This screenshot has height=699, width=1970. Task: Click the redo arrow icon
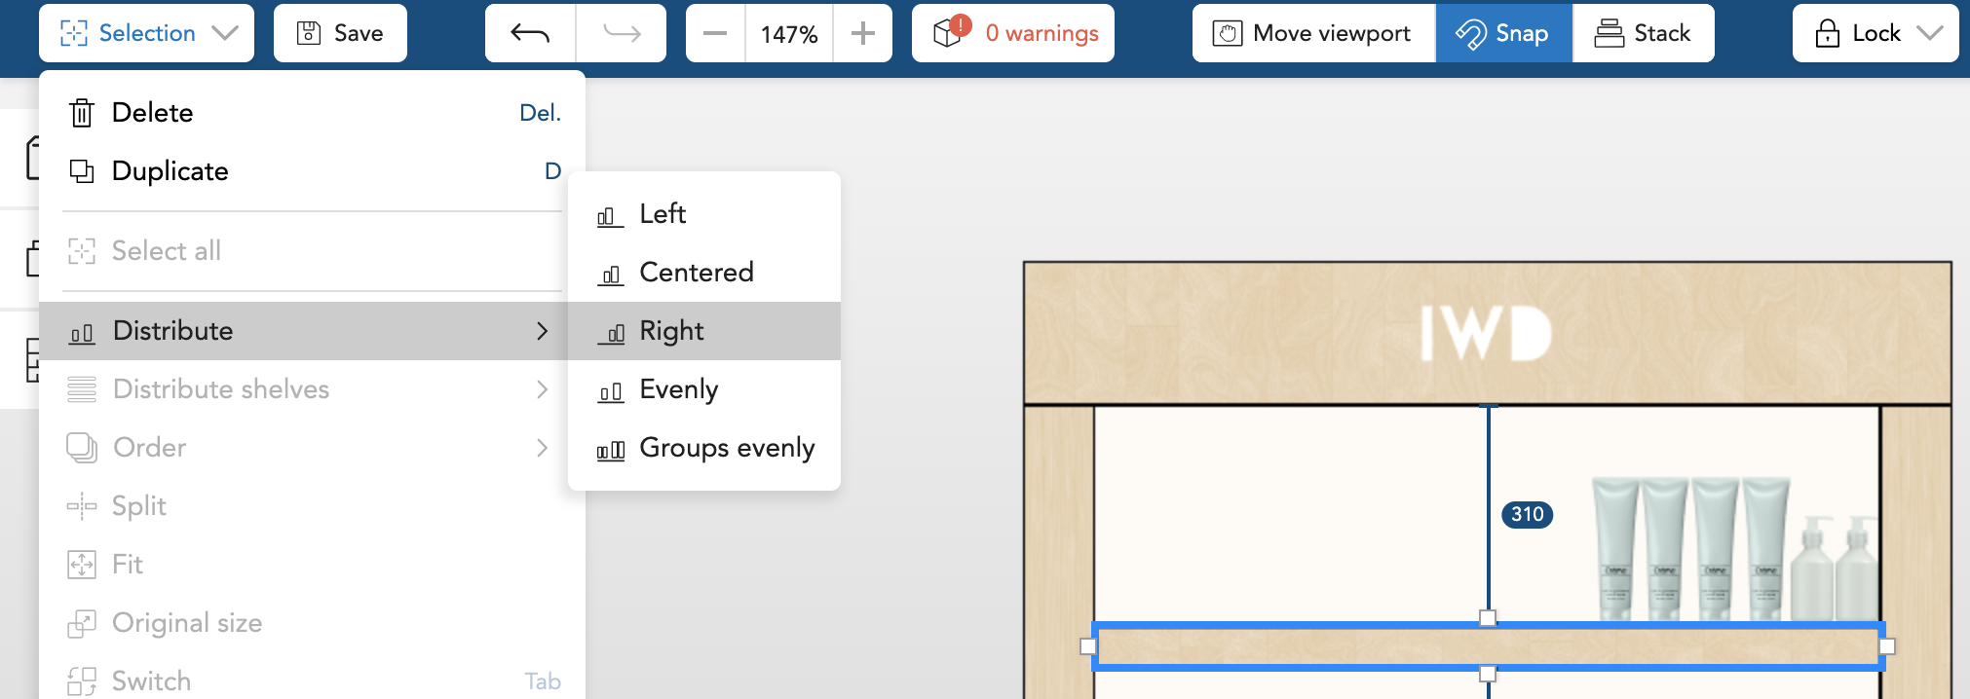622,33
